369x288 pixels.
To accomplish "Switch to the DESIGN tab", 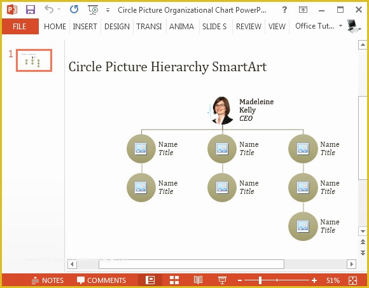I will (117, 27).
